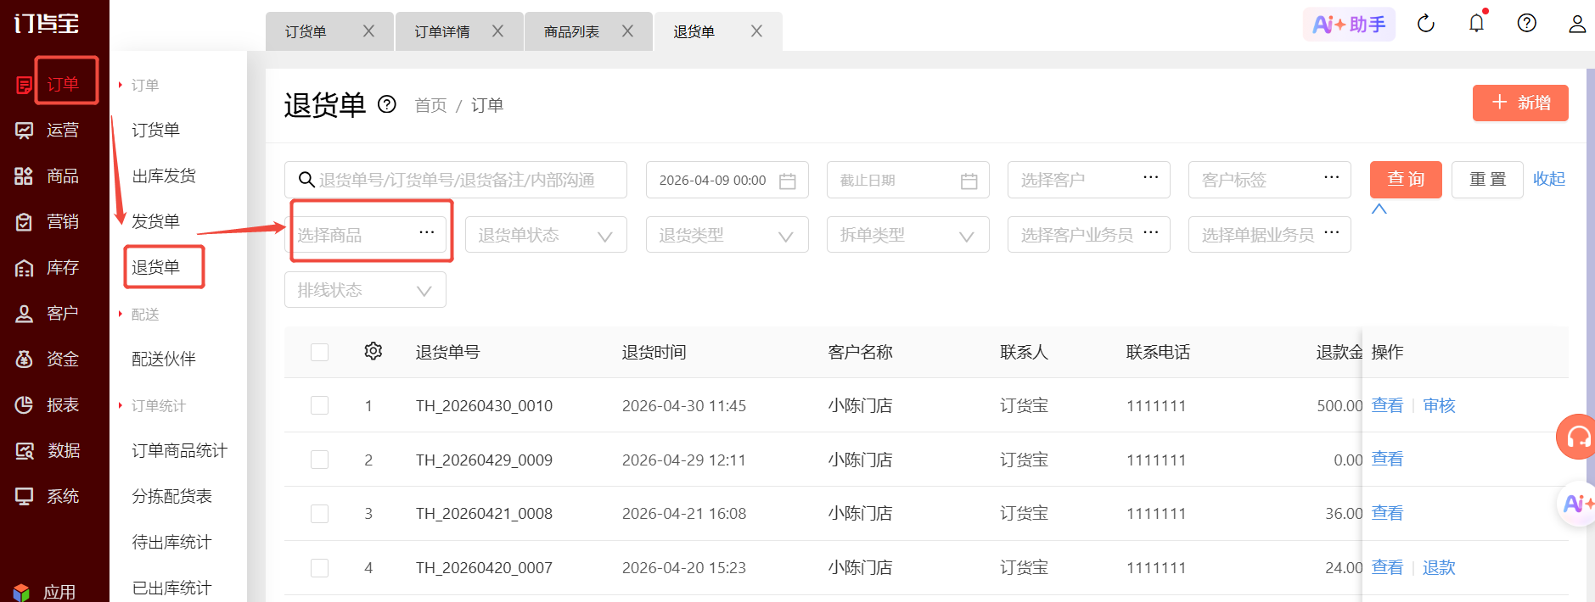
Task: Open the 选择客户 selector
Action: point(1089,180)
